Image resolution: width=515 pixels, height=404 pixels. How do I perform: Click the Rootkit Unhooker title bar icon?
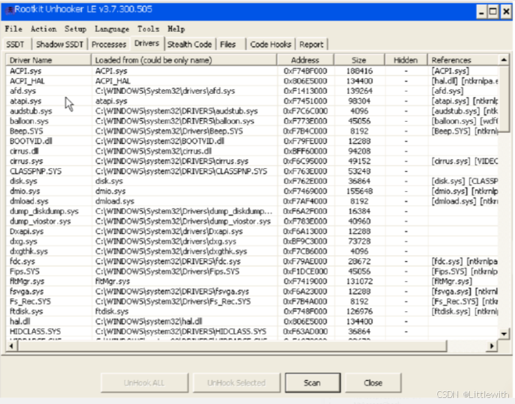(x=10, y=10)
